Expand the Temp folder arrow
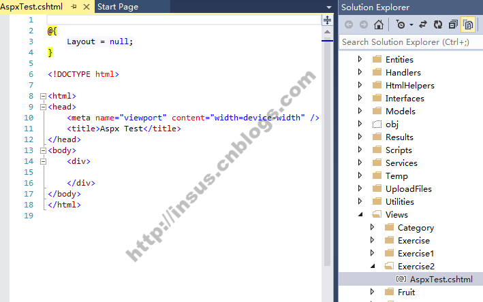 pyautogui.click(x=360, y=175)
